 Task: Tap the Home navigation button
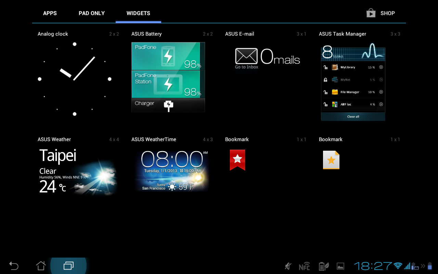[x=41, y=265]
